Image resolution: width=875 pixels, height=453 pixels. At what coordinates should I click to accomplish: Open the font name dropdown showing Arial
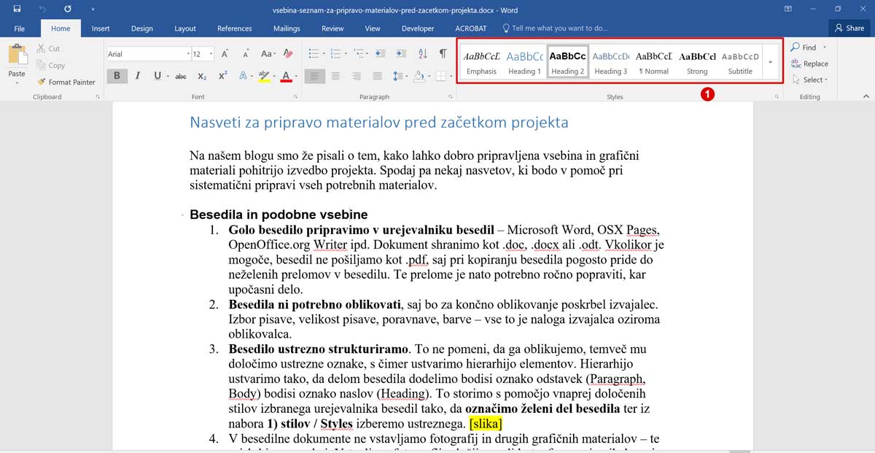point(187,54)
